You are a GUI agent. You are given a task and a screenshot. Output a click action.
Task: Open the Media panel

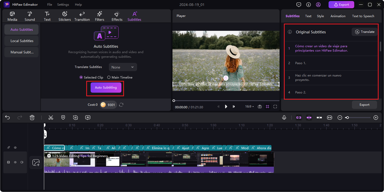(x=12, y=16)
